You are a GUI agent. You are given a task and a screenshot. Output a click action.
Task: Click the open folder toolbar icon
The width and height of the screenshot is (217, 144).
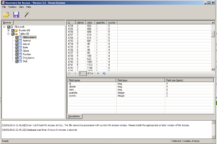point(6,15)
